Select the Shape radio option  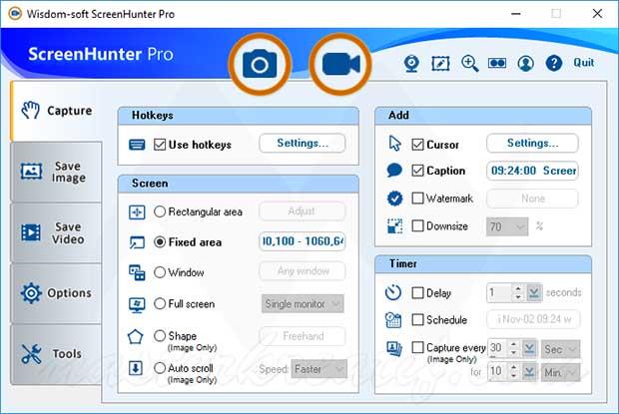pos(160,336)
